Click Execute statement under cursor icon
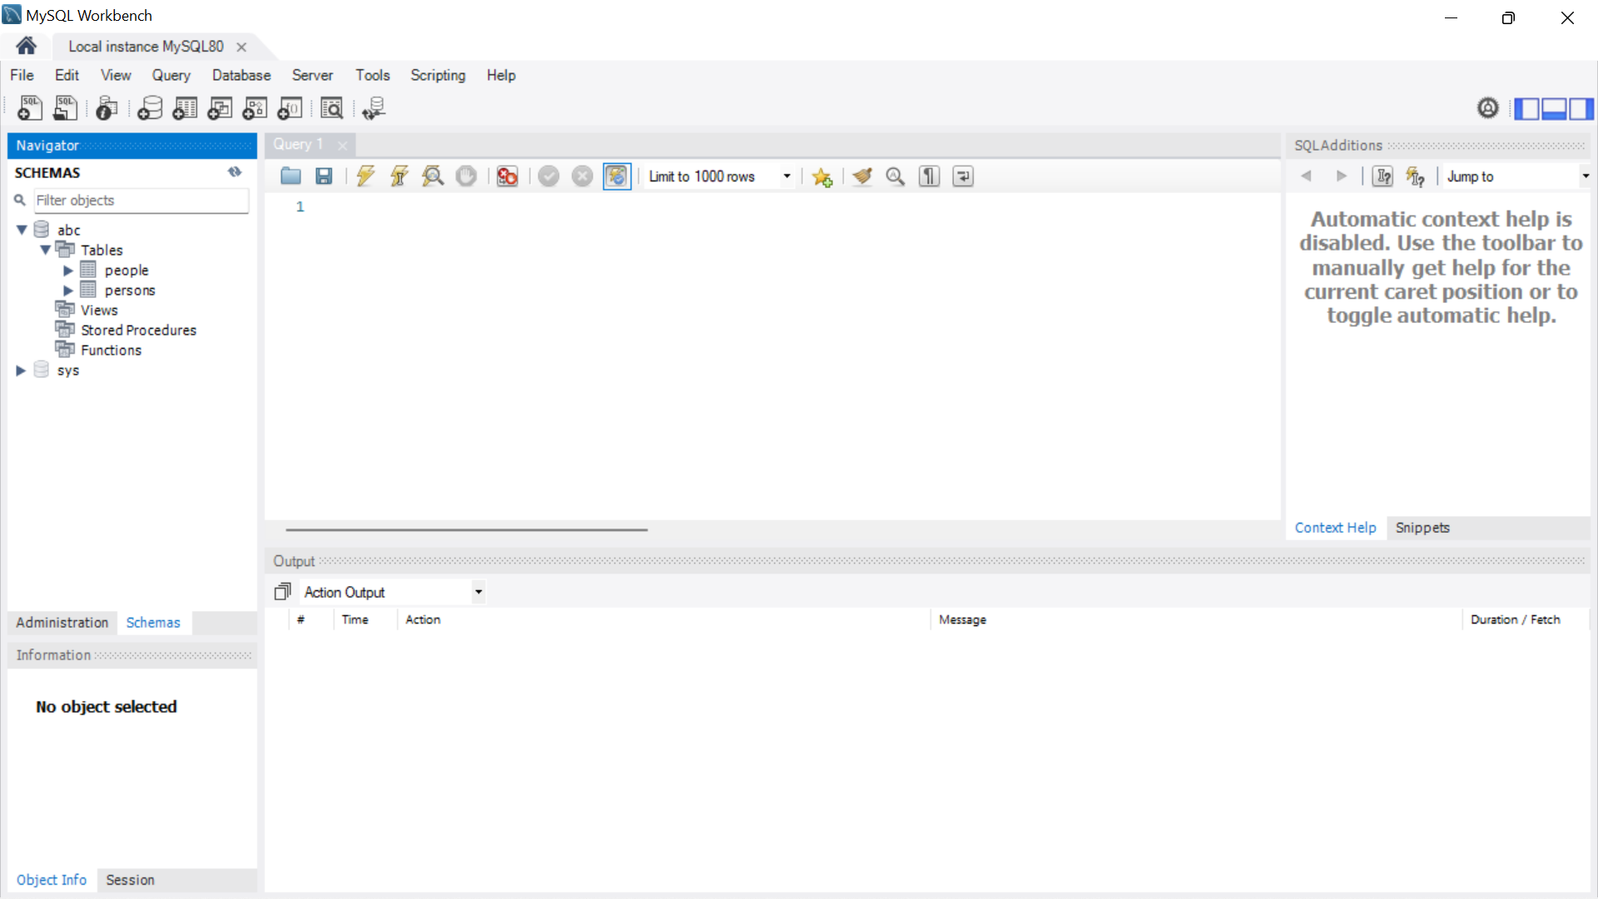 [x=399, y=176]
